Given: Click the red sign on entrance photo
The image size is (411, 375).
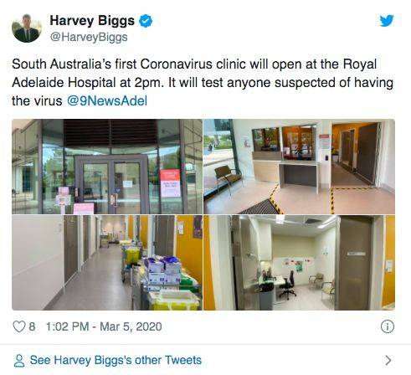Looking at the screenshot, I should [170, 182].
